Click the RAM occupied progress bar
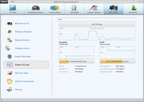This screenshot has height=102, width=144. [117, 62]
